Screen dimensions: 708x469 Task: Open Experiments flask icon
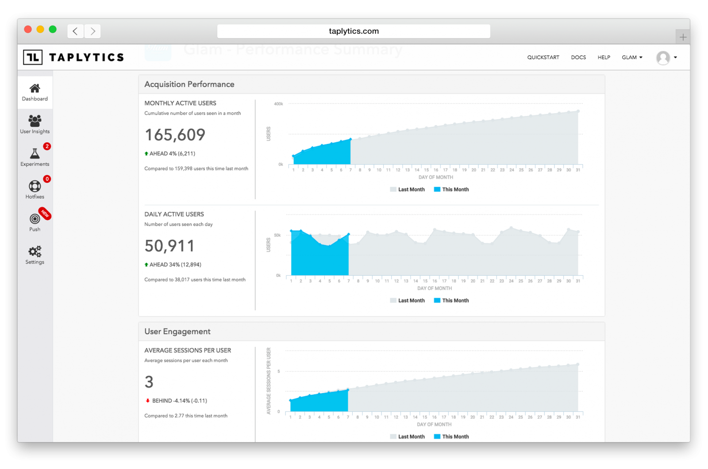pos(35,154)
